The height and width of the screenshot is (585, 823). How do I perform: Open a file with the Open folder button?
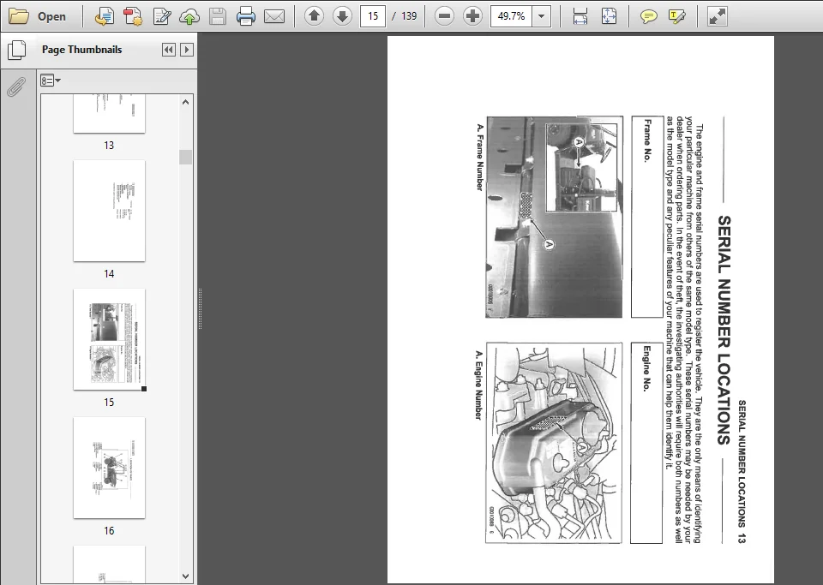click(x=37, y=16)
